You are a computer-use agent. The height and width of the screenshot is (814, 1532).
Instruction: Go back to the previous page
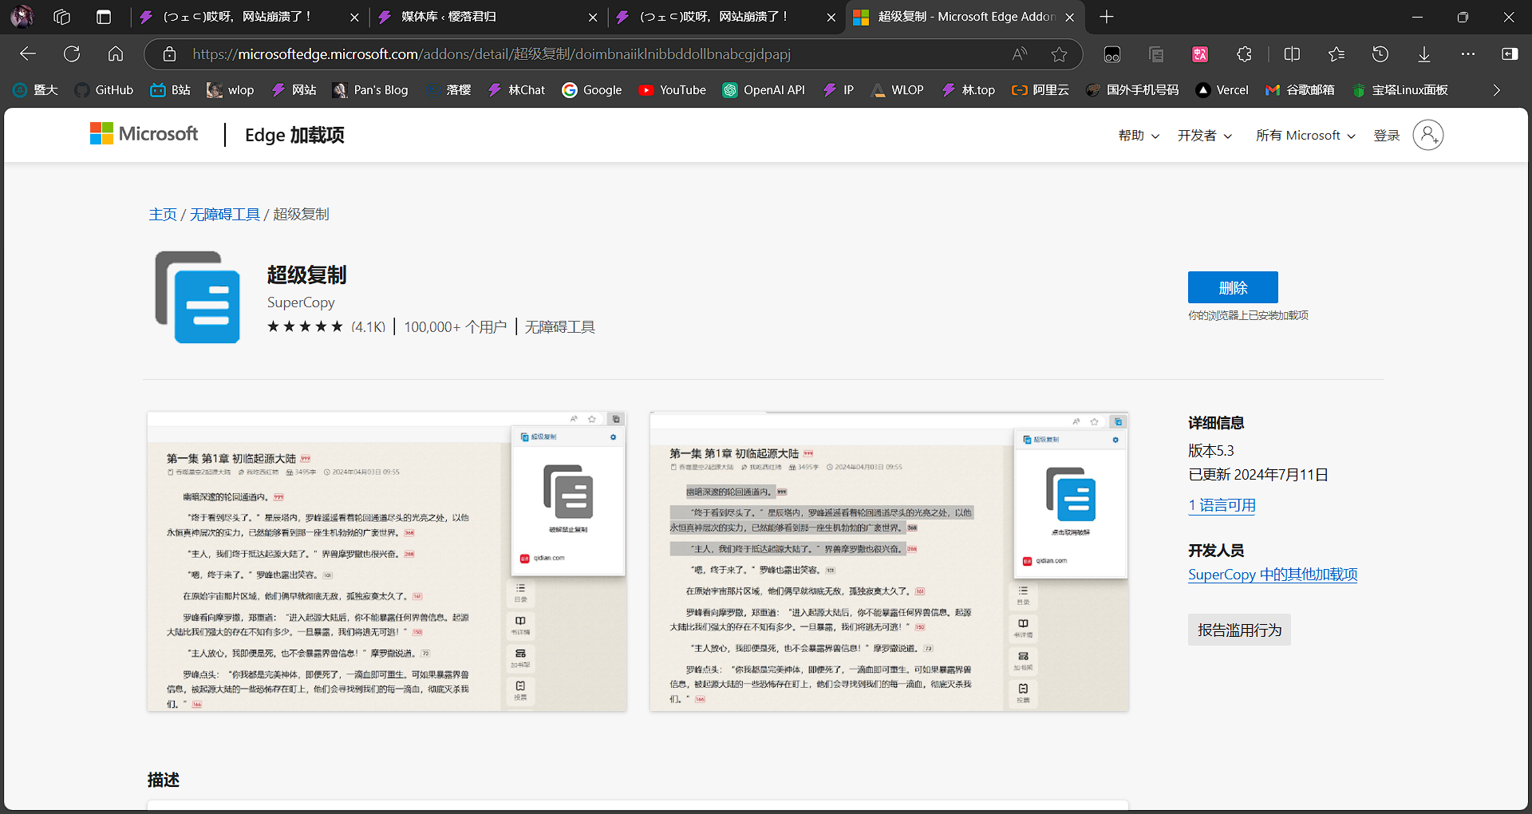pyautogui.click(x=28, y=54)
